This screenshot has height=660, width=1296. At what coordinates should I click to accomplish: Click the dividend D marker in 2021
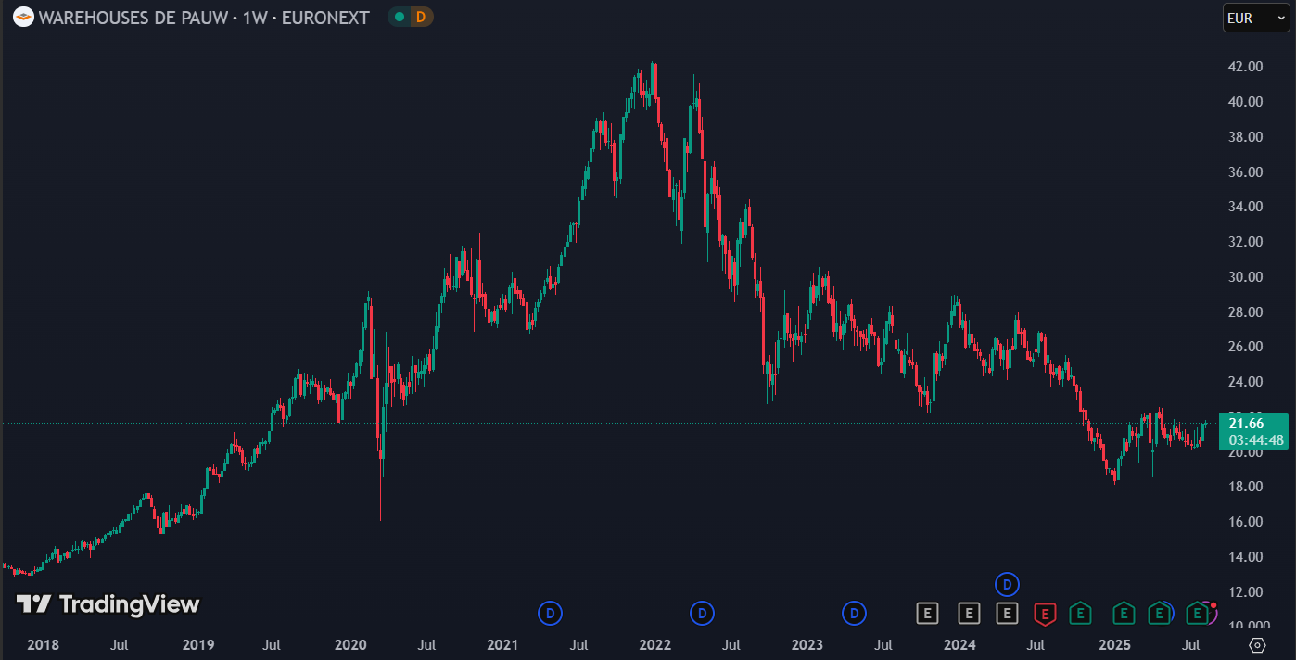551,613
